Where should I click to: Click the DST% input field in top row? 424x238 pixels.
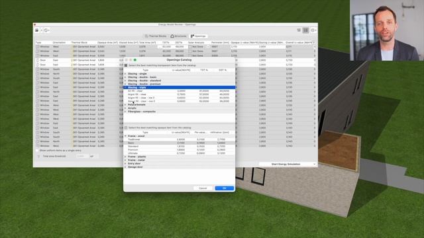coord(181,47)
